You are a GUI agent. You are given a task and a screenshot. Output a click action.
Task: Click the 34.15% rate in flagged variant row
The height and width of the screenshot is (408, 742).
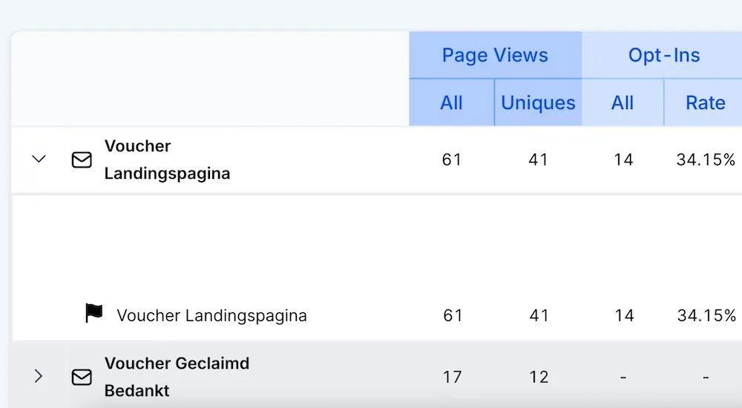click(x=706, y=316)
